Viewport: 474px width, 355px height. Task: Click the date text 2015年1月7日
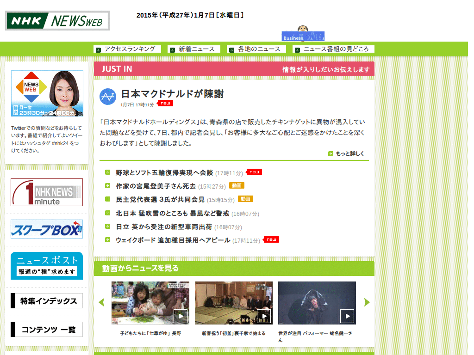point(190,15)
